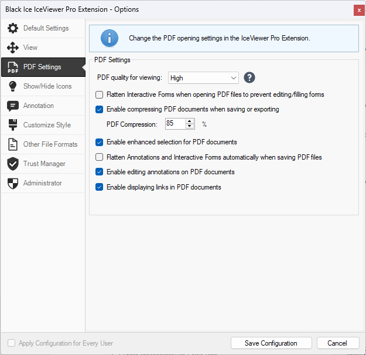Enable Flatten Annotations automatically when saving
The height and width of the screenshot is (355, 366).
point(99,157)
